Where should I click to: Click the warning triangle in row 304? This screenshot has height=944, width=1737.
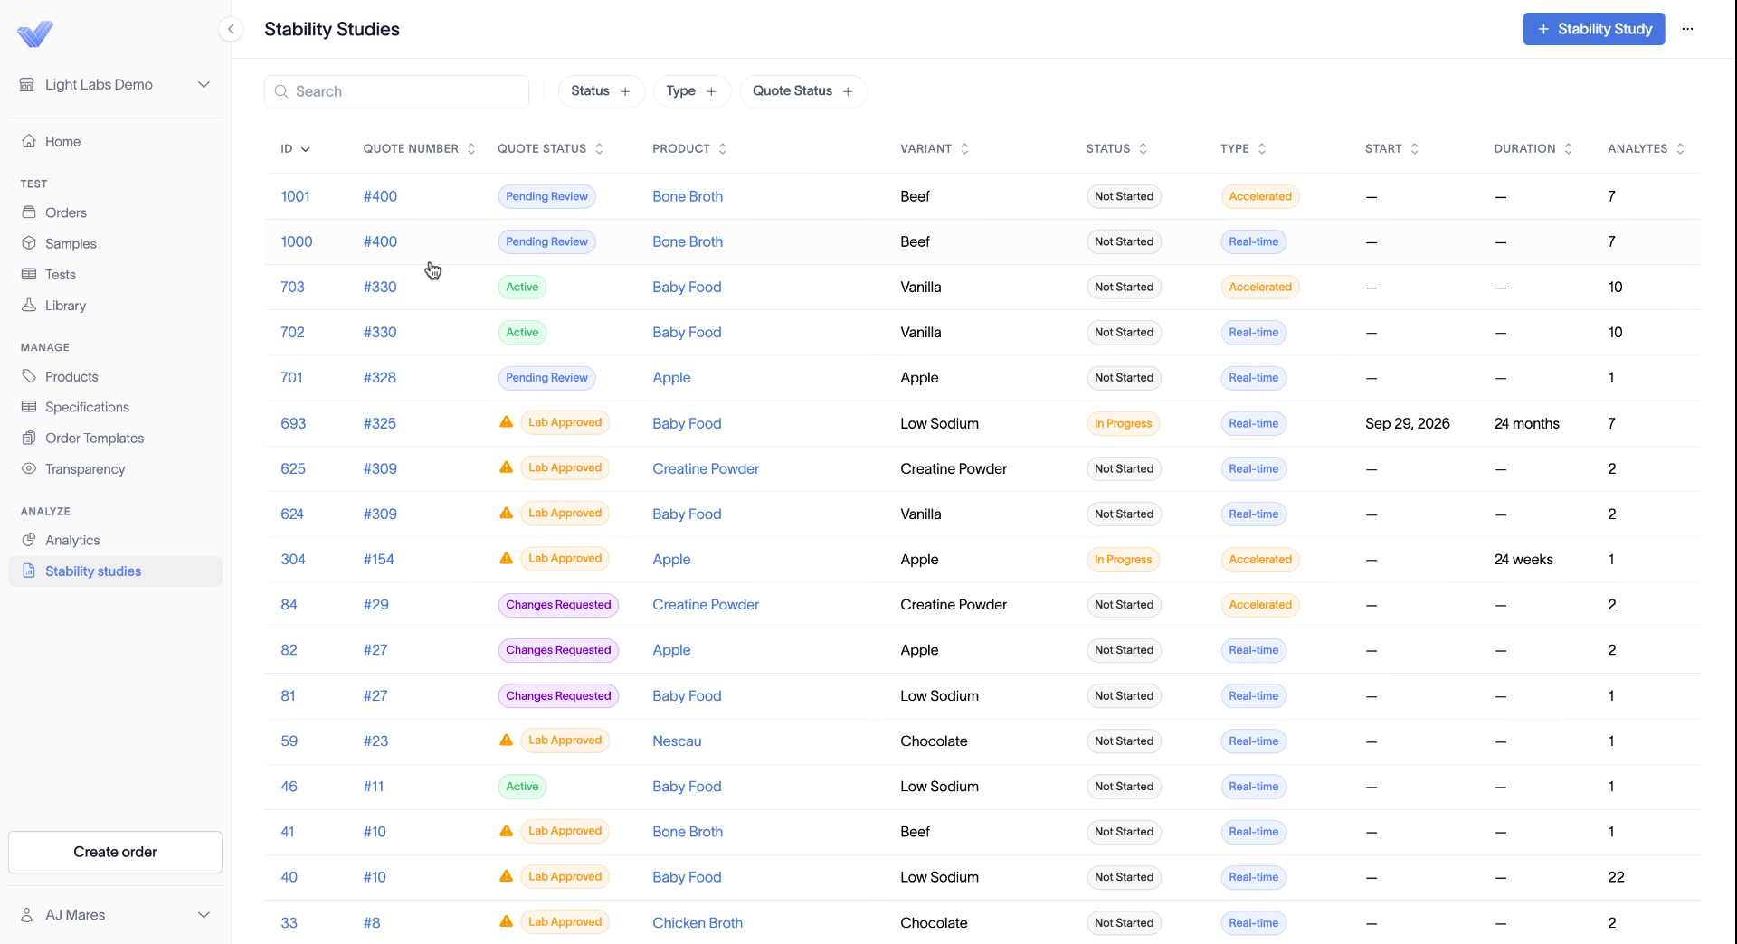point(507,558)
